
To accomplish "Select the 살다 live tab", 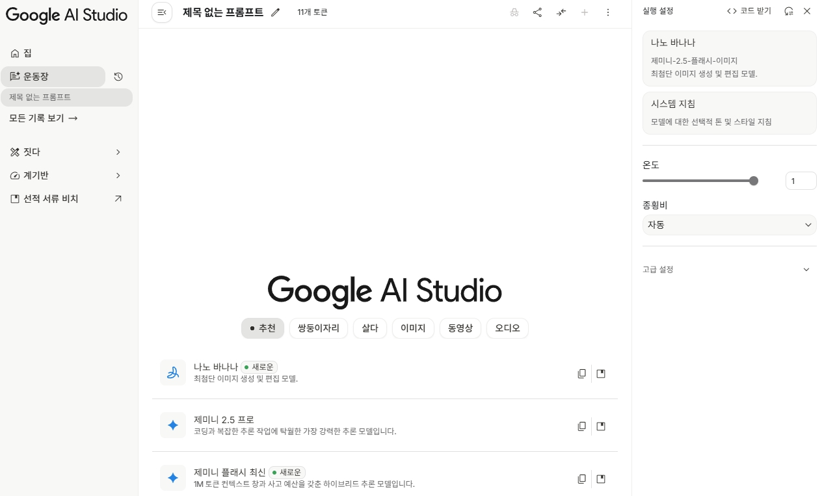I will [x=370, y=328].
